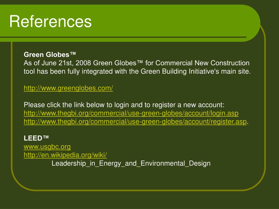Click the word "Commercial" in the first paragraph

(x=174, y=63)
